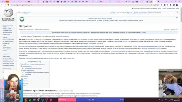Open a new browser tab with plus
This screenshot has width=182, height=102.
tap(159, 2)
